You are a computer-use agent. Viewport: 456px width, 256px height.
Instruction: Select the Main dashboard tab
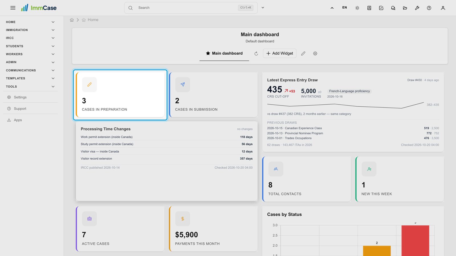click(x=224, y=53)
